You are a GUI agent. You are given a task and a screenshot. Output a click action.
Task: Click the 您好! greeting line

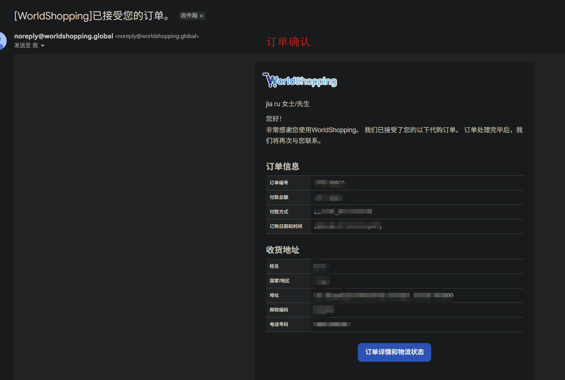[274, 119]
